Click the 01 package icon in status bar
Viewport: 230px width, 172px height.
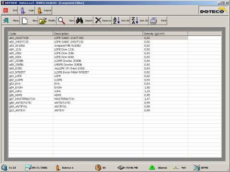point(98,168)
